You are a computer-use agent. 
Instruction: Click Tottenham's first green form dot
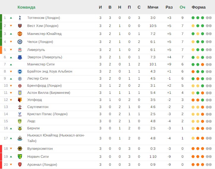[193, 18]
